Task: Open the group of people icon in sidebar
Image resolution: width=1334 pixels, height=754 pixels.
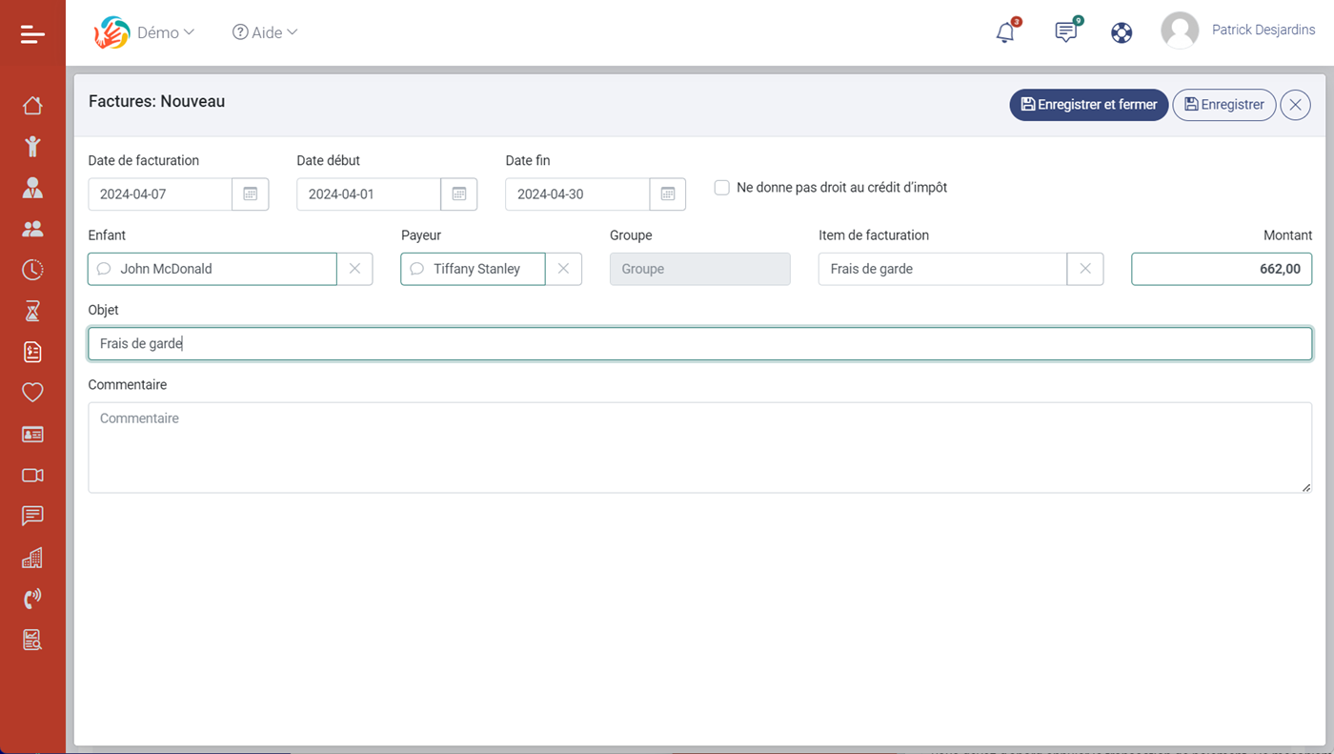Action: [x=32, y=229]
